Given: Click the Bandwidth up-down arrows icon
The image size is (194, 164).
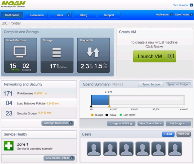Looking at the screenshot, I should [93, 52].
